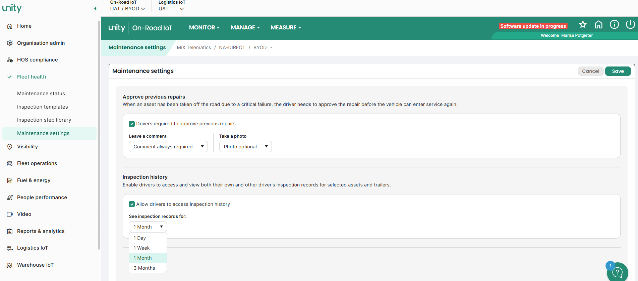Click the favorites star icon
Screen dimensions: 638x281
tap(583, 24)
